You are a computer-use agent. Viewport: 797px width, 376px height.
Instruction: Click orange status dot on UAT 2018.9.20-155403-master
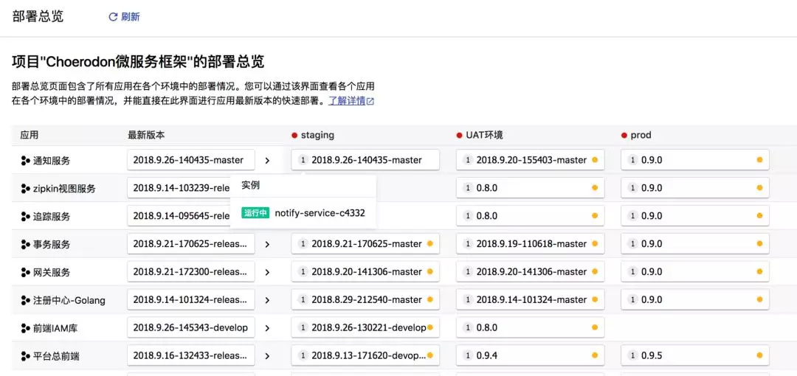tap(595, 159)
